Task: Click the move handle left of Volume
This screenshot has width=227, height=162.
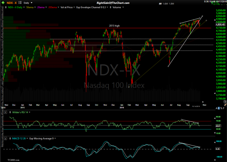Action: pyautogui.click(x=110, y=7)
